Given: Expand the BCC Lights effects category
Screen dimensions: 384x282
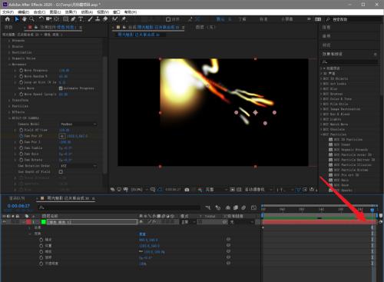Looking at the screenshot, I should pyautogui.click(x=321, y=119).
